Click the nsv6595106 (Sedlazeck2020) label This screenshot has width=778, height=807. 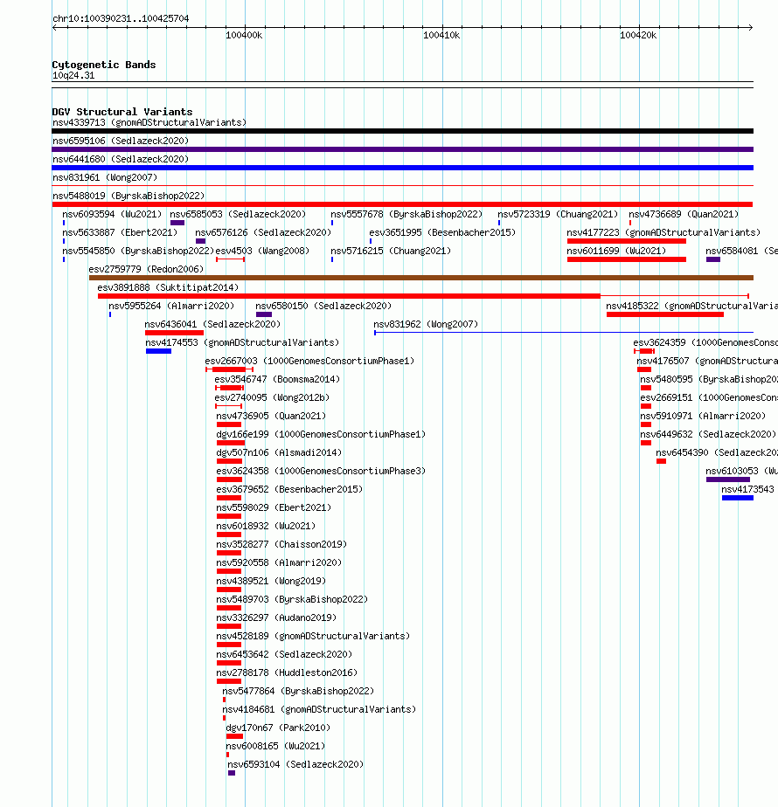(x=121, y=141)
